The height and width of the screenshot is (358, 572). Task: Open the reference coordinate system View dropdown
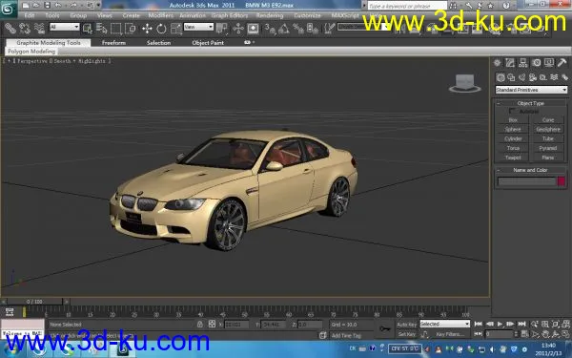(x=198, y=27)
